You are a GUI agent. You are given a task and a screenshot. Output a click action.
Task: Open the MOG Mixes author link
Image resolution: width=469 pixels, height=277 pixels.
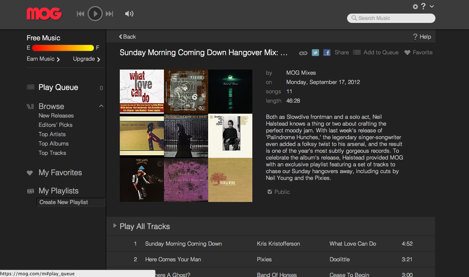tap(301, 73)
